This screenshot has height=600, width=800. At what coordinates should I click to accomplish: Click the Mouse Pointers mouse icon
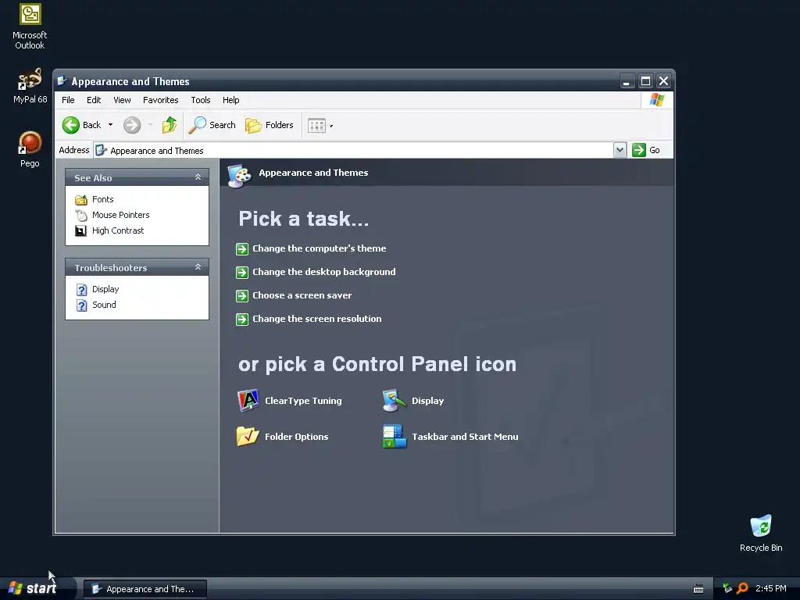click(x=81, y=216)
